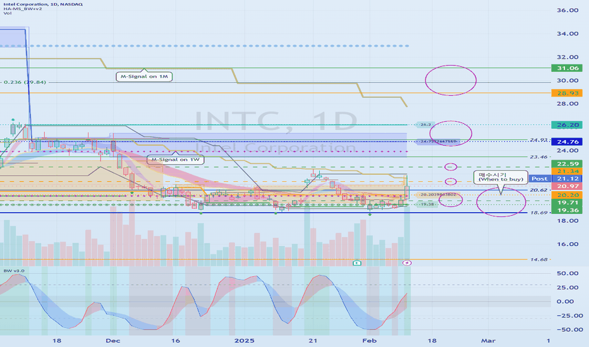Click the 20.20 orange price label
Image resolution: width=589 pixels, height=347 pixels.
pos(567,195)
